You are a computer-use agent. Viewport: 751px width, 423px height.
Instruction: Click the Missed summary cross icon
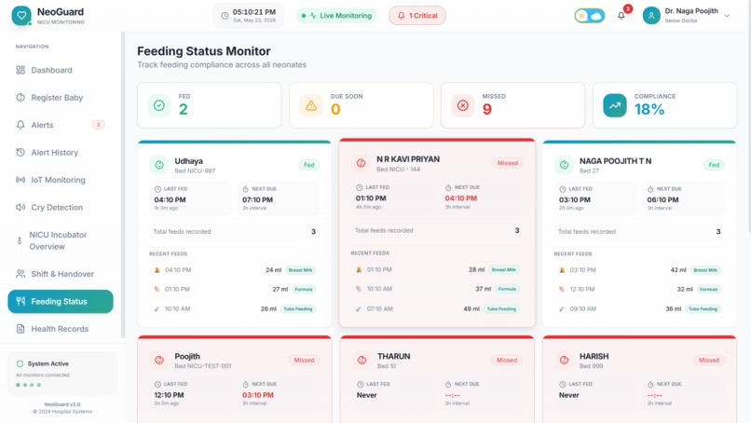coord(463,105)
